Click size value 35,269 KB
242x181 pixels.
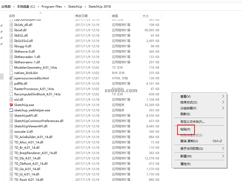click(x=152, y=105)
